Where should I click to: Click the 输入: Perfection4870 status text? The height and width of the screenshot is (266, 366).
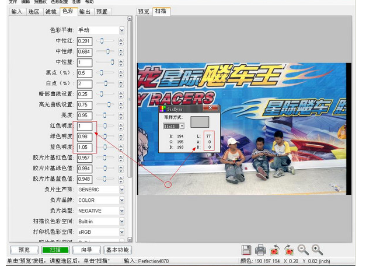pyautogui.click(x=147, y=261)
